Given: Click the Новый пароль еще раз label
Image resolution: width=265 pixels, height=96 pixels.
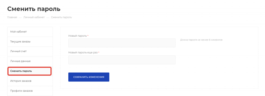Looking at the screenshot, I should point(83,53).
